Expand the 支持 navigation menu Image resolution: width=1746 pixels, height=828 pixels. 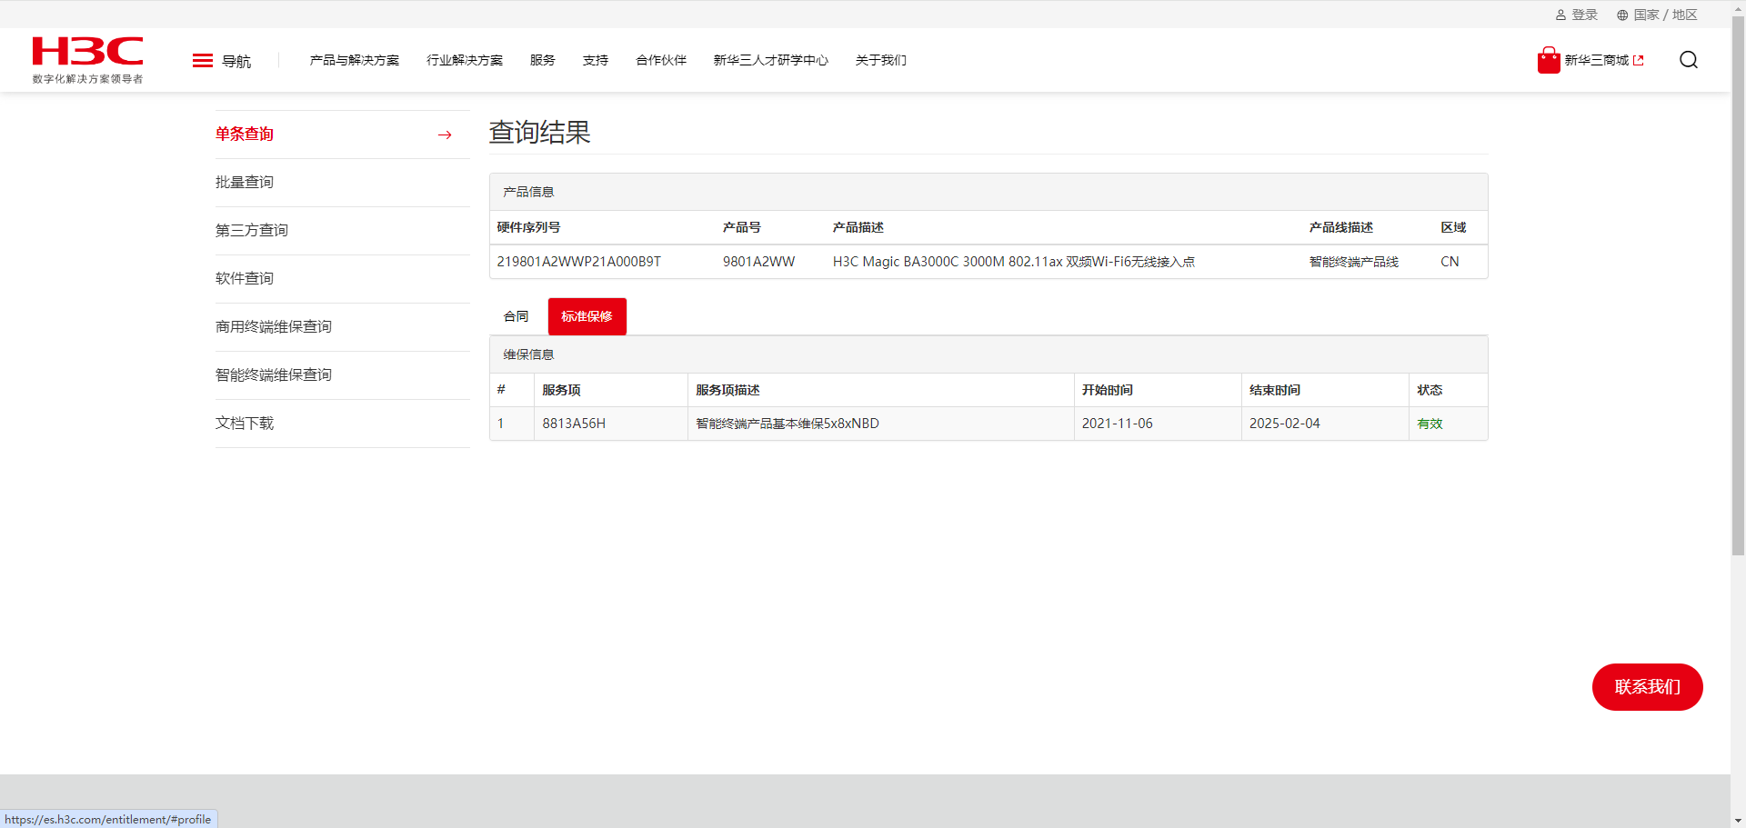[595, 60]
